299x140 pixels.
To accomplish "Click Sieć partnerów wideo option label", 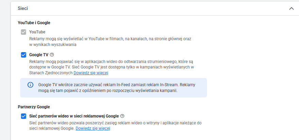I will tap(74, 116).
